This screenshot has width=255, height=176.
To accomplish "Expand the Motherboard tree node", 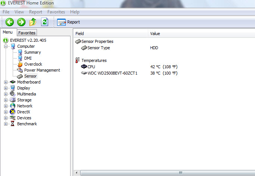I will (6, 82).
